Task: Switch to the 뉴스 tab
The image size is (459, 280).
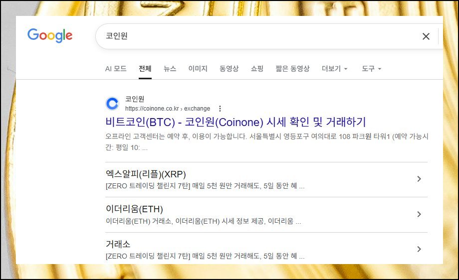Action: click(x=170, y=69)
